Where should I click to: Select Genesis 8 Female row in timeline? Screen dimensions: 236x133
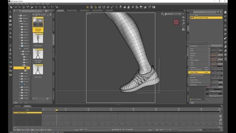[x=28, y=113]
